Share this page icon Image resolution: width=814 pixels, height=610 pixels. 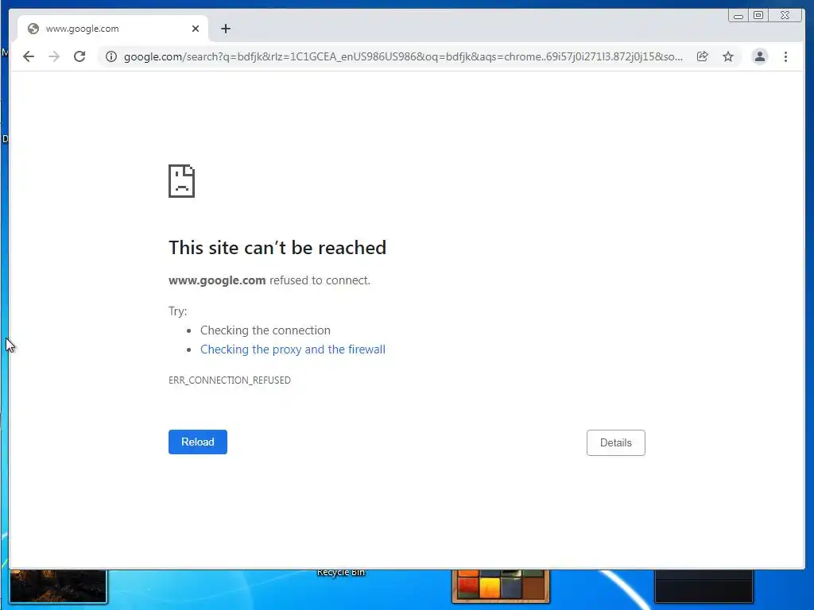pyautogui.click(x=703, y=56)
